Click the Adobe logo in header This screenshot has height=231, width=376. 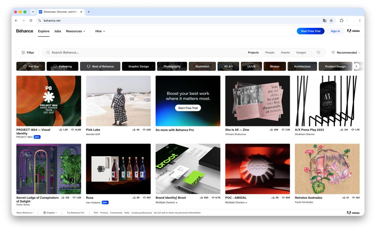coord(354,31)
